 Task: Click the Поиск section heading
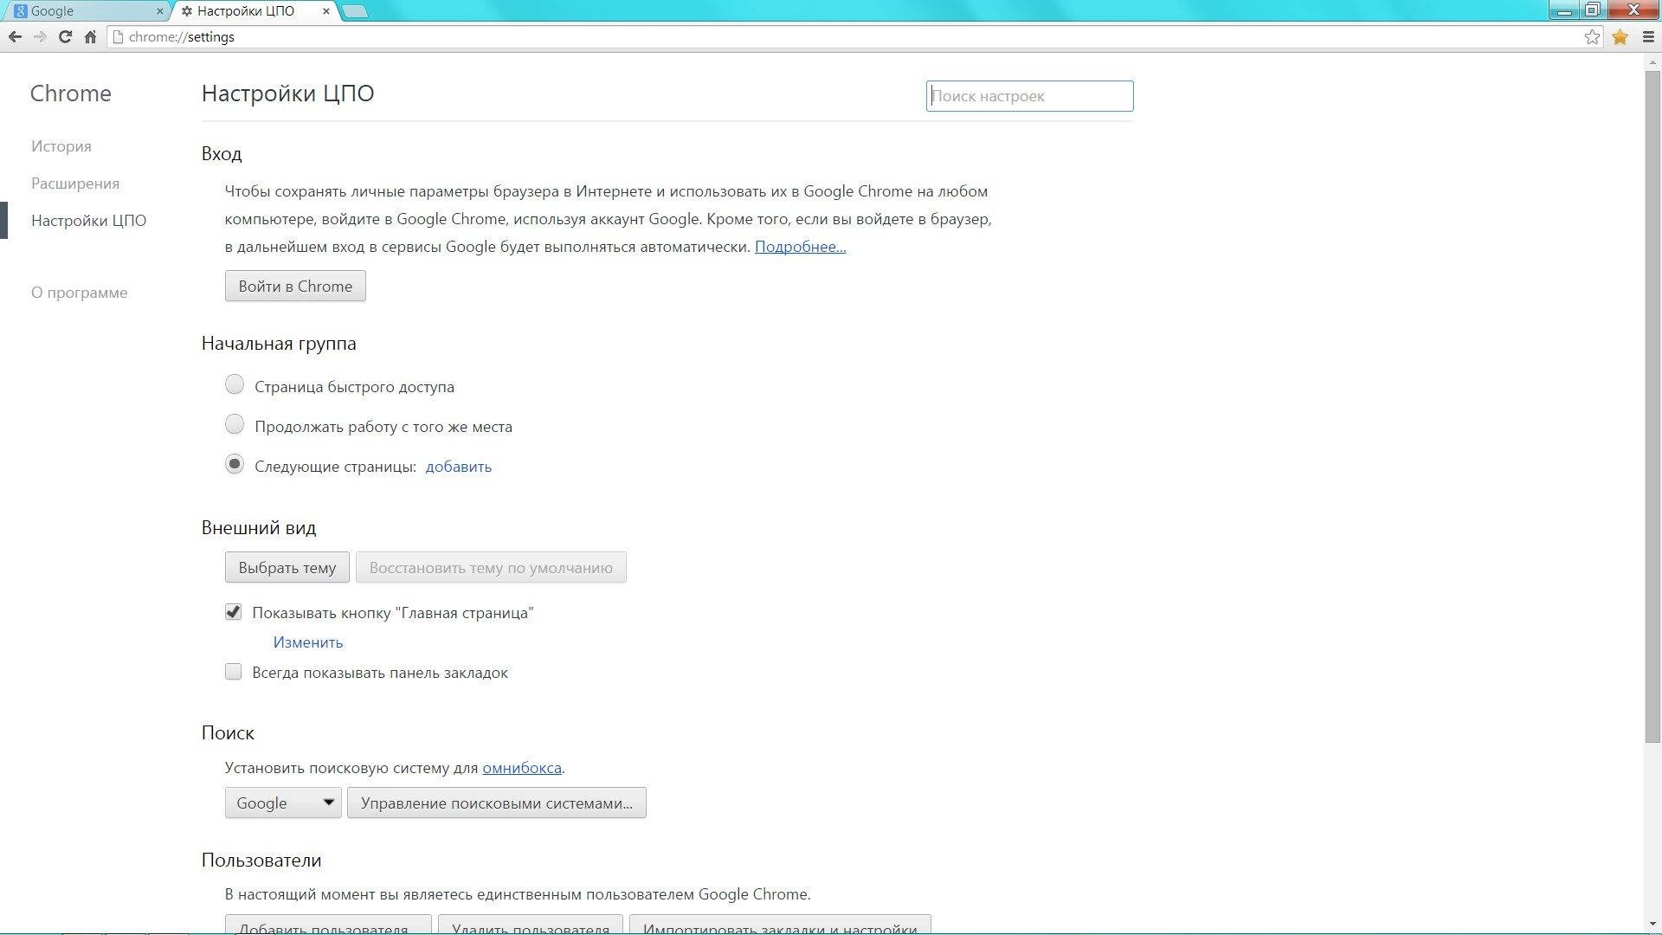[x=228, y=732]
